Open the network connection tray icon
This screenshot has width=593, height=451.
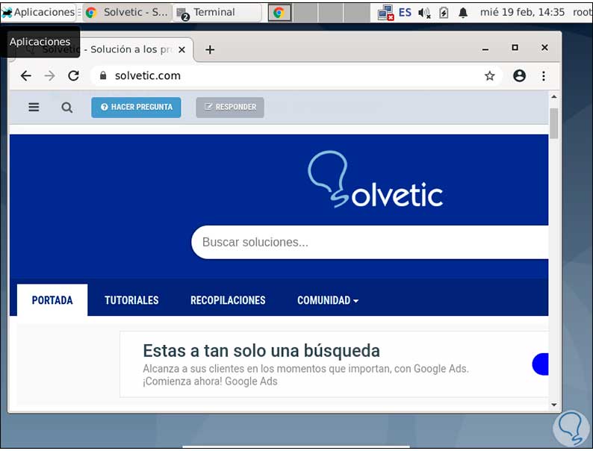[386, 13]
